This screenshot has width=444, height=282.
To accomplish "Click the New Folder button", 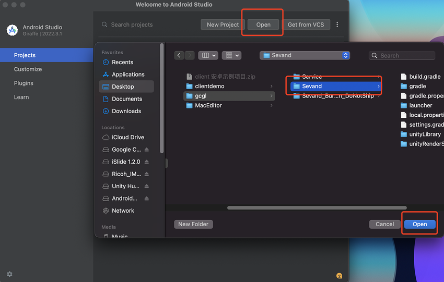I will click(193, 224).
